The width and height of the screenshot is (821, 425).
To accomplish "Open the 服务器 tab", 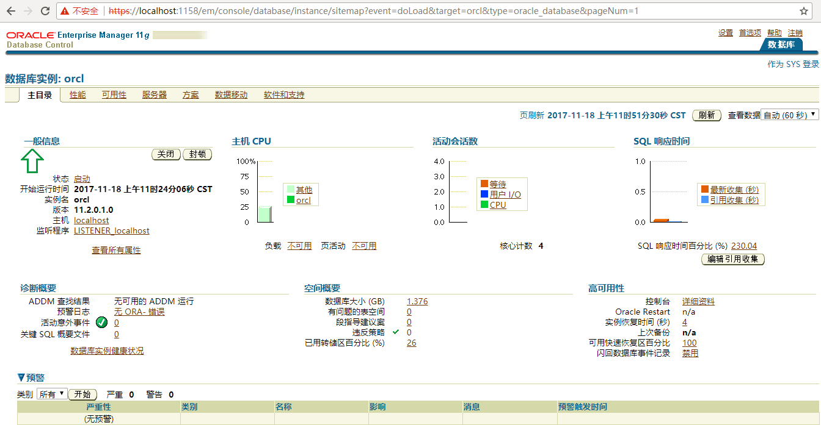I will point(154,95).
